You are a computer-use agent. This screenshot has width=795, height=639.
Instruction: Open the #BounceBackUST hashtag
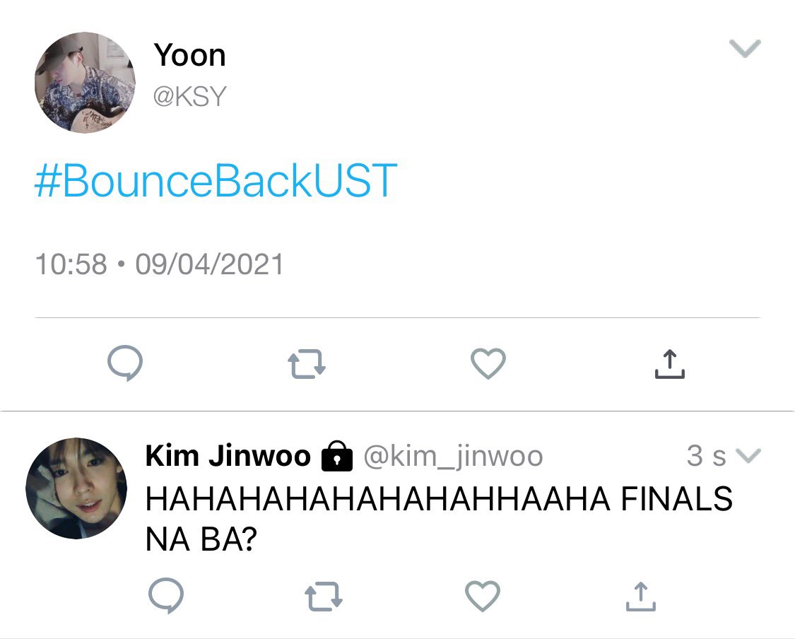(216, 180)
